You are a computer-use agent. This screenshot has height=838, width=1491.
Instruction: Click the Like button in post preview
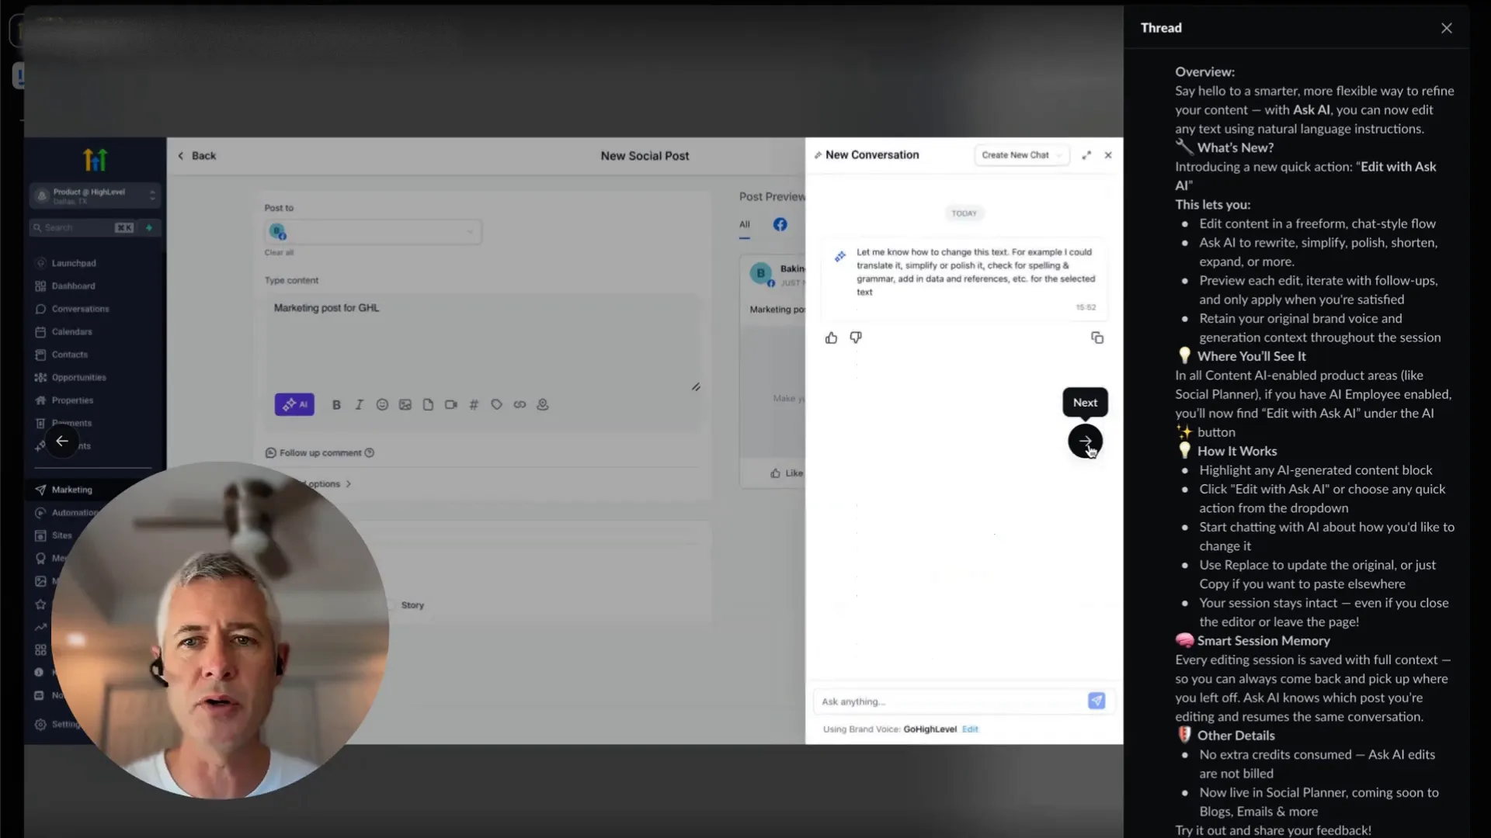787,473
